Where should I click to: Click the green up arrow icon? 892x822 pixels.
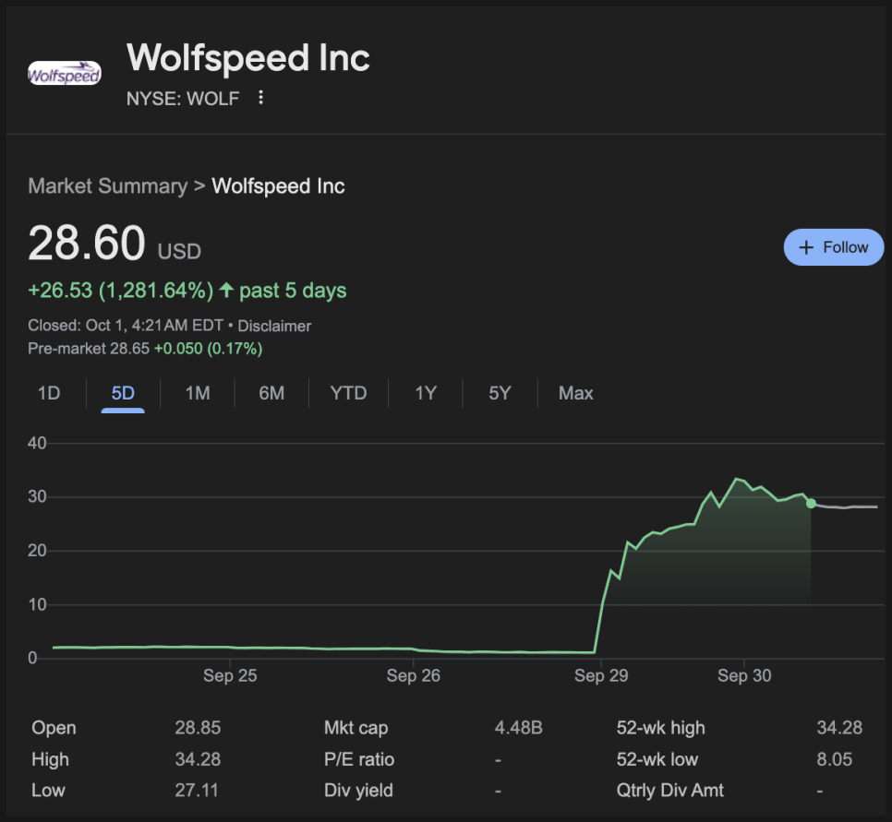(227, 291)
